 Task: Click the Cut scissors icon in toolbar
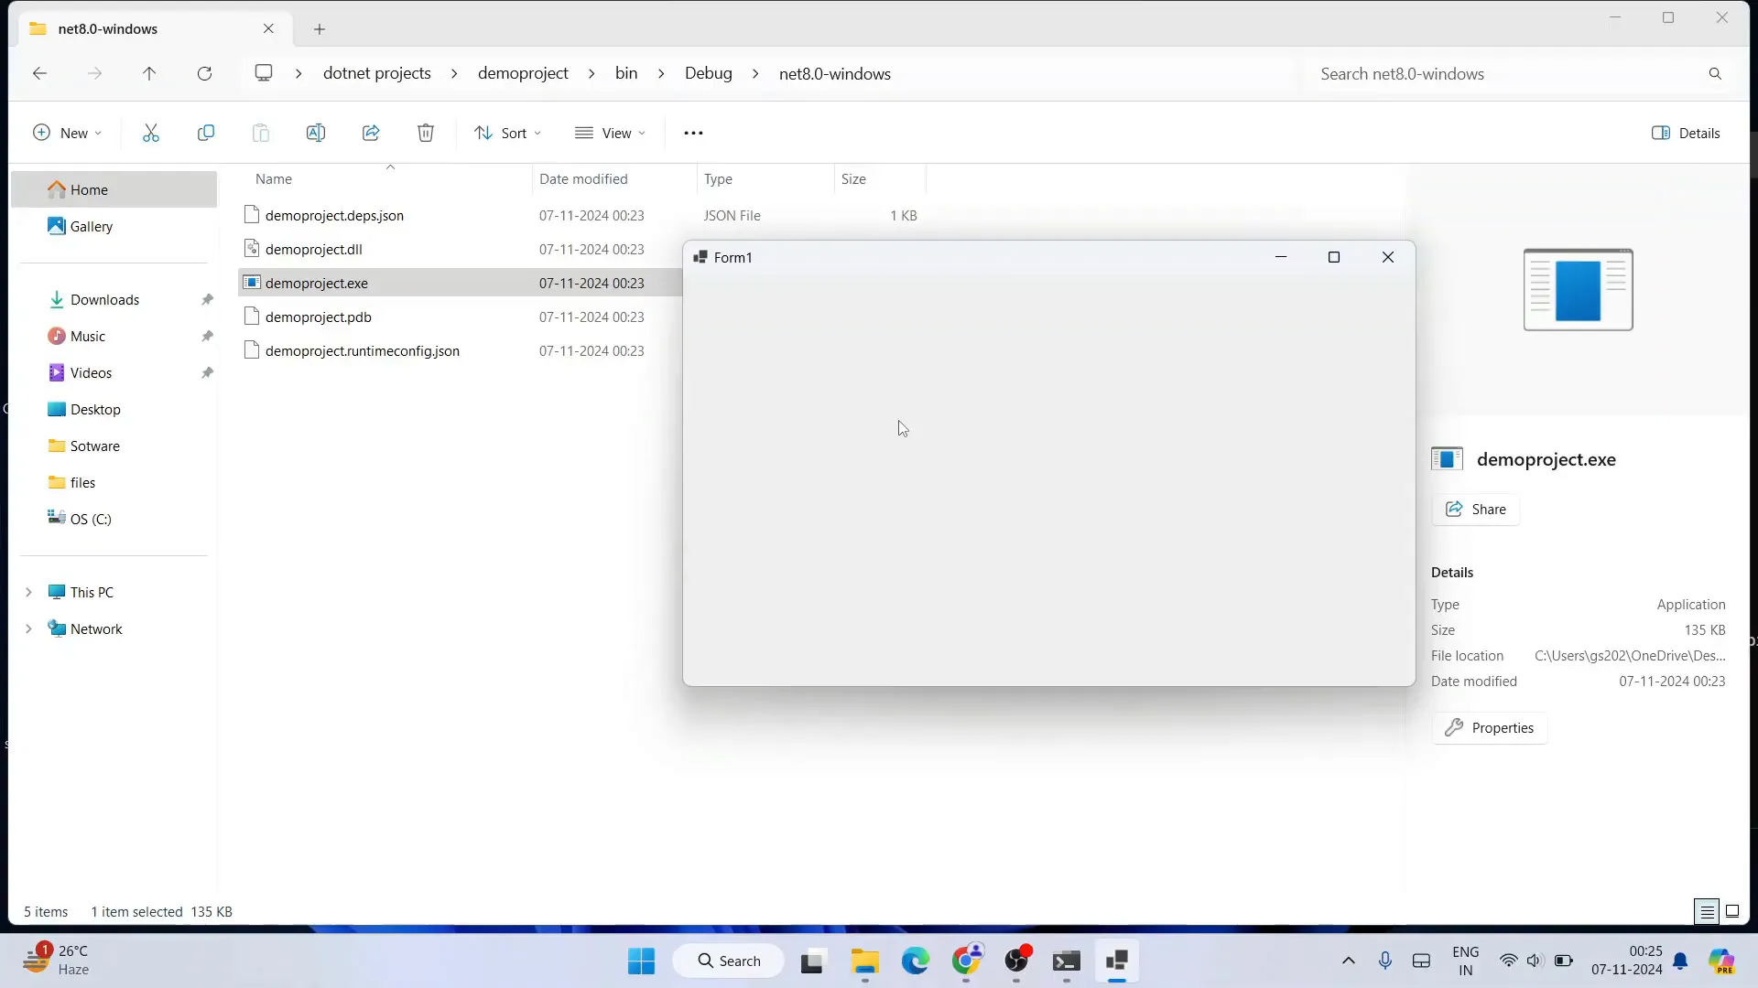[151, 134]
